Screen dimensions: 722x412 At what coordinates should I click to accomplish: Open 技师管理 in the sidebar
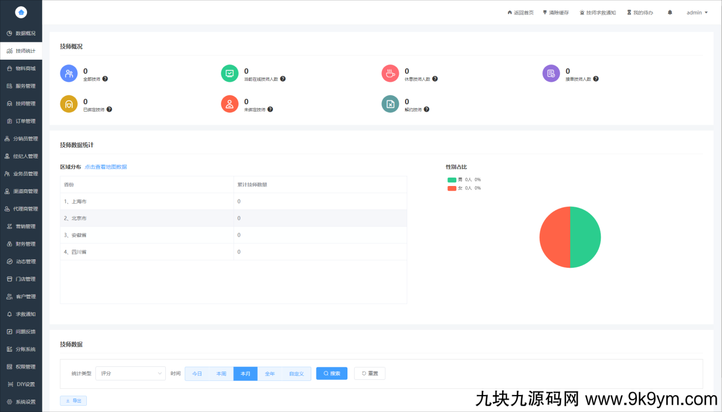click(21, 104)
